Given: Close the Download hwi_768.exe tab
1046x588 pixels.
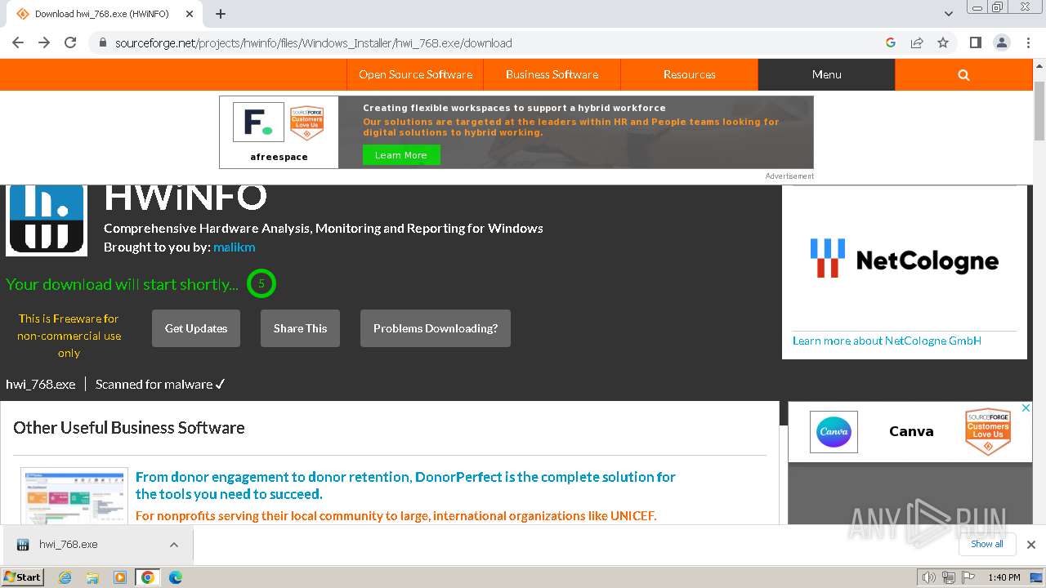Looking at the screenshot, I should click(190, 14).
